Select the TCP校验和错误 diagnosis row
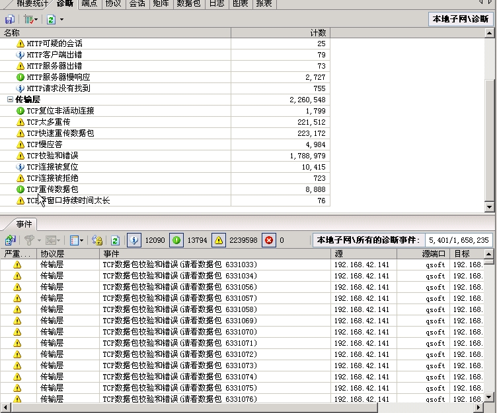 [52, 156]
